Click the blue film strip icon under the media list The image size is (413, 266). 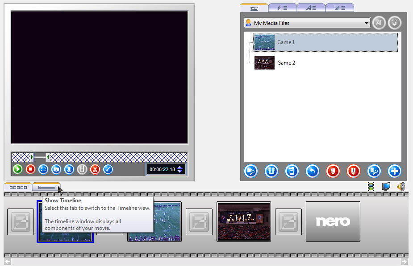[271, 172]
